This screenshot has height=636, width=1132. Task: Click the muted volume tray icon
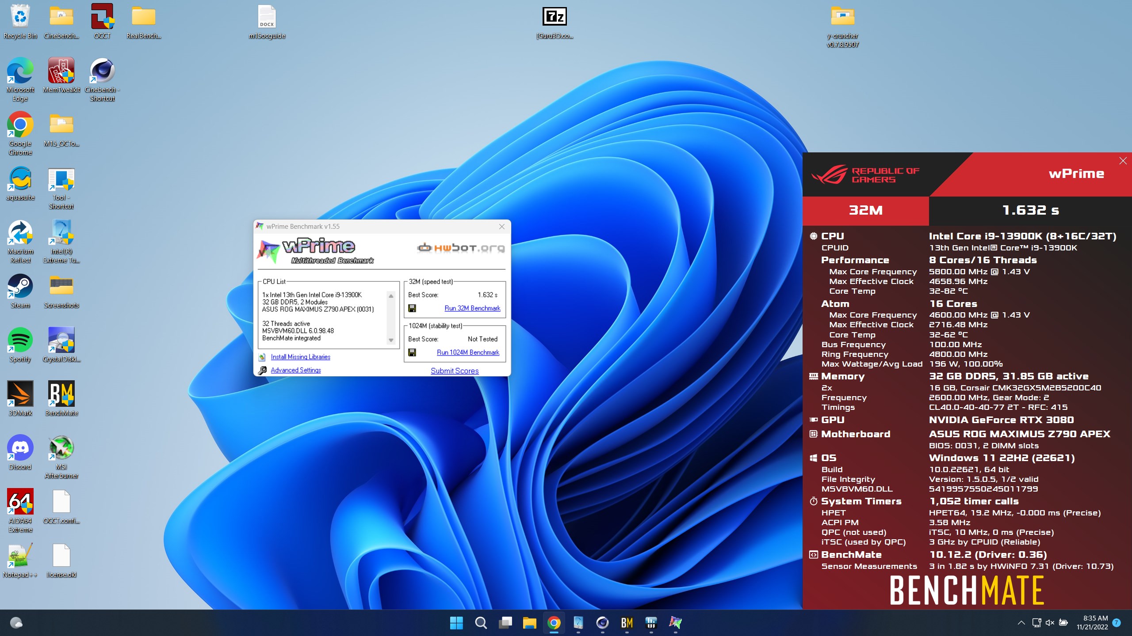pos(1050,623)
